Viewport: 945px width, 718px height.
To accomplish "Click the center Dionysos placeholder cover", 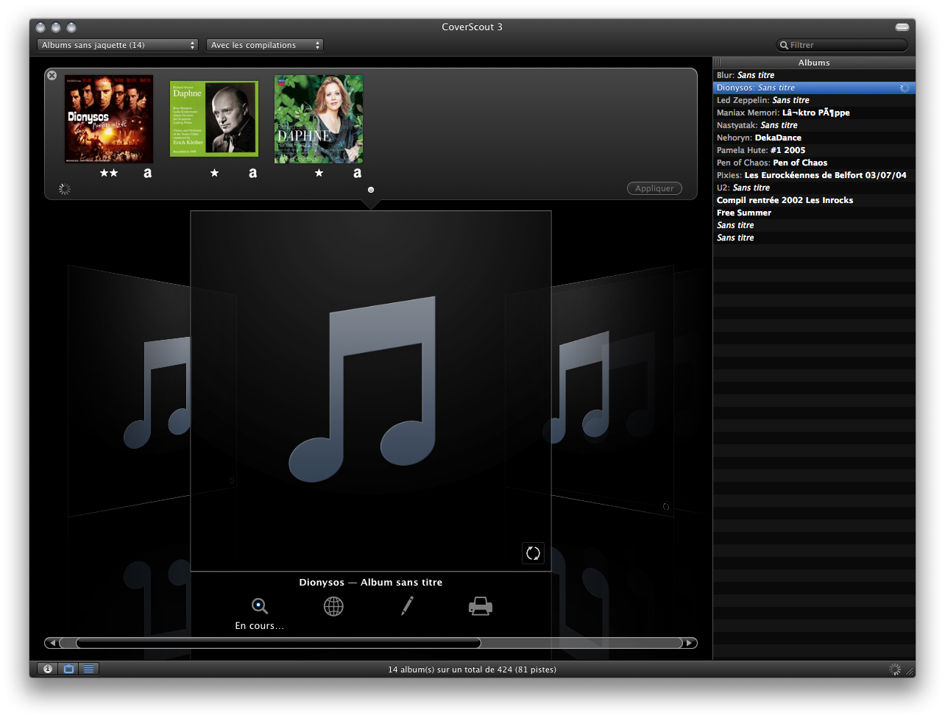I will 371,391.
